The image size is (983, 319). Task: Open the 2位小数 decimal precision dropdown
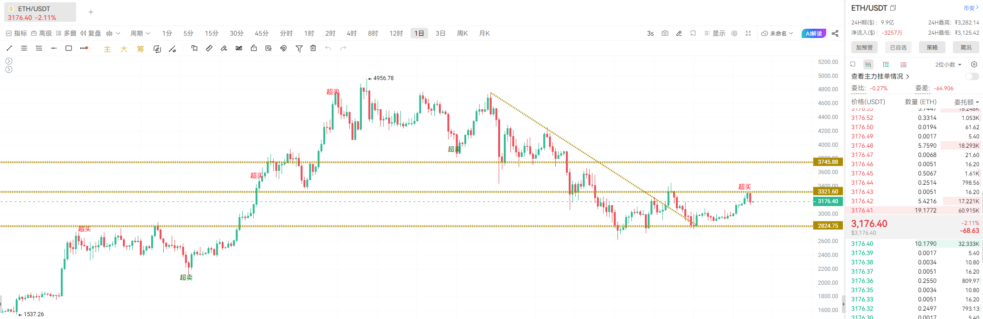949,64
